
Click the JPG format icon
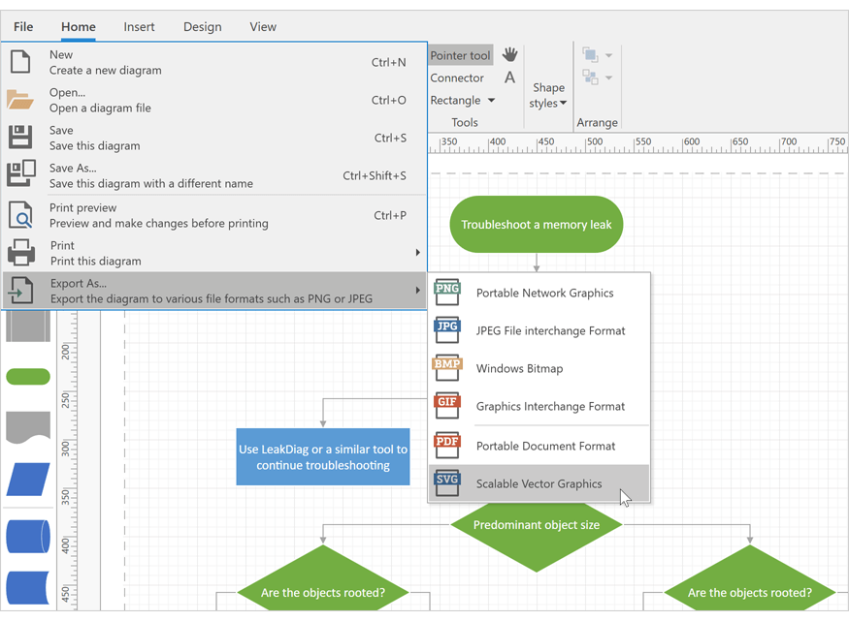447,330
